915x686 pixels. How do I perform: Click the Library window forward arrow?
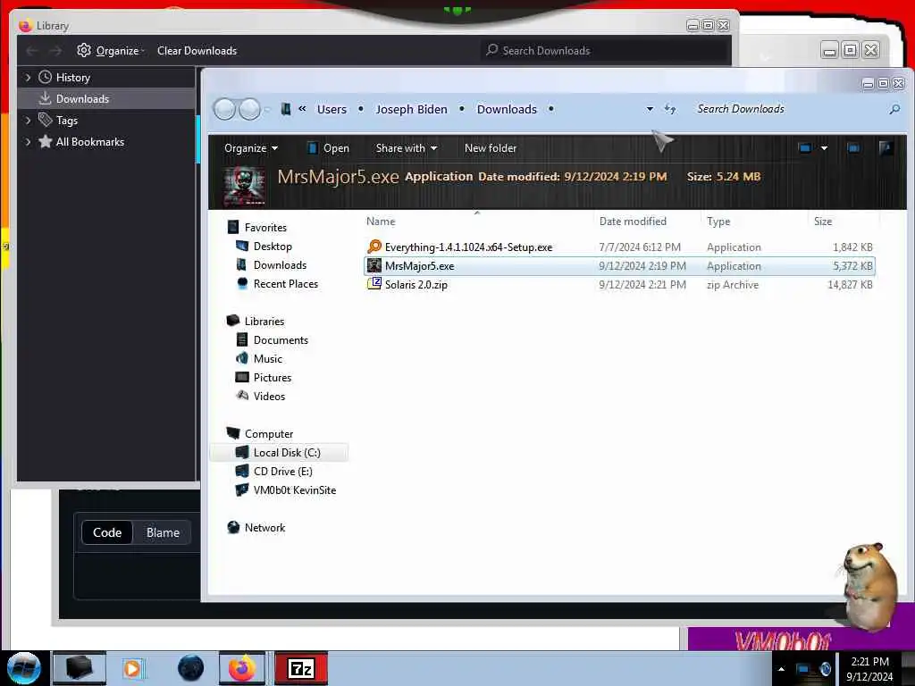[55, 51]
